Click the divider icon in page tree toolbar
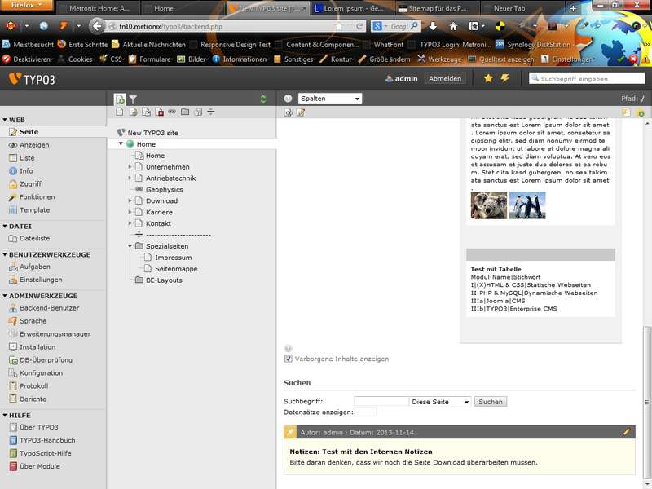Image resolution: width=652 pixels, height=489 pixels. click(211, 112)
